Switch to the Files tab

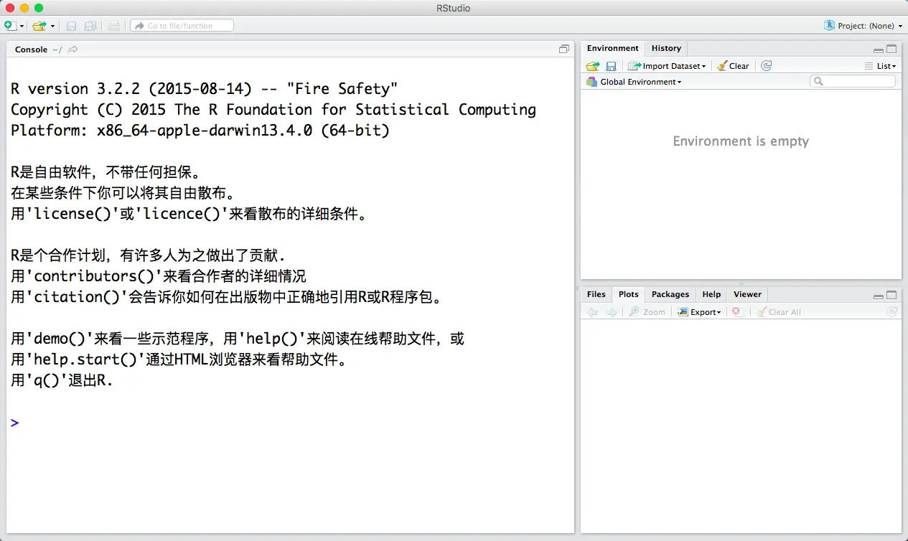pos(596,294)
